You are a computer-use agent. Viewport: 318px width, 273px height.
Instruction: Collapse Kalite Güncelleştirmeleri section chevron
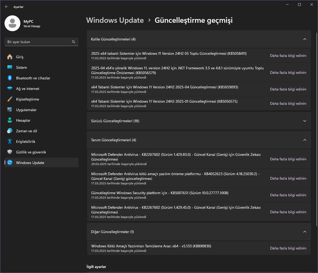click(305, 39)
